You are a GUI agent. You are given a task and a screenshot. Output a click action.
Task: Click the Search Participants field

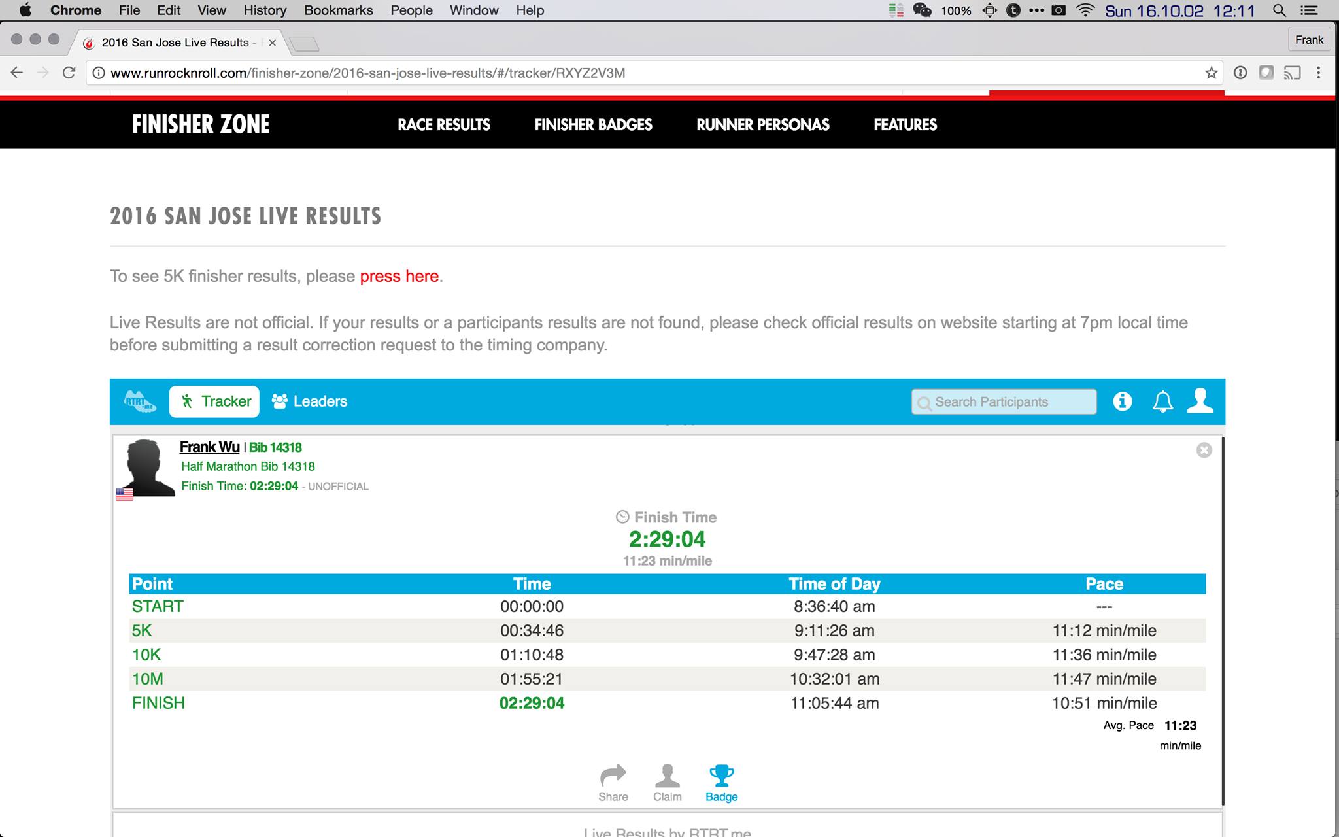coord(1004,401)
